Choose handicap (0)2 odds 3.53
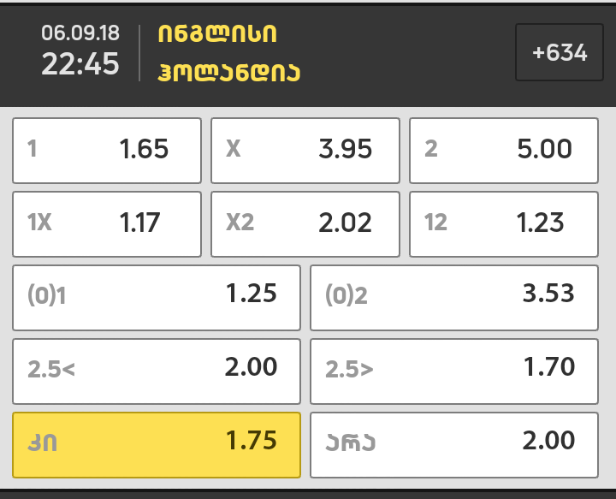 (453, 297)
